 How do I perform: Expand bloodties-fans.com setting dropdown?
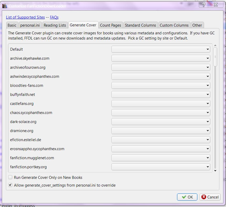161,86
